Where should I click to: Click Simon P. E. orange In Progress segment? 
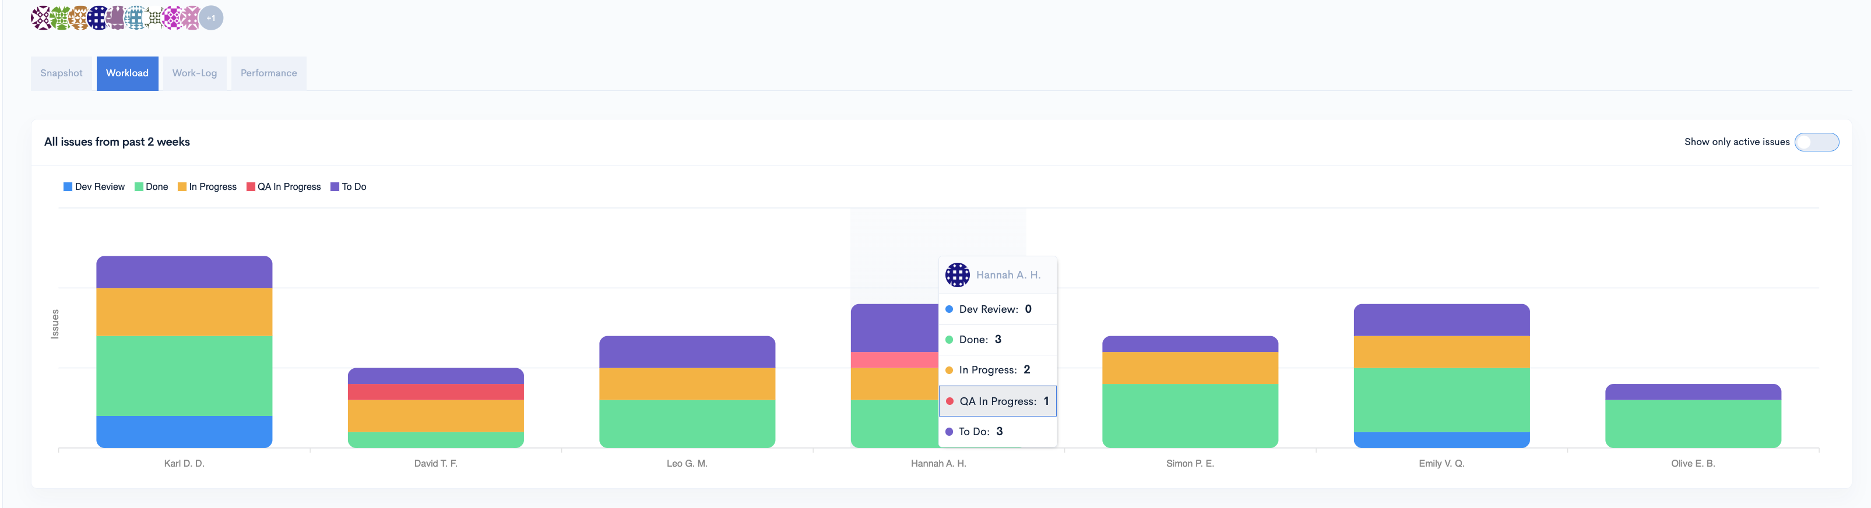point(1190,368)
